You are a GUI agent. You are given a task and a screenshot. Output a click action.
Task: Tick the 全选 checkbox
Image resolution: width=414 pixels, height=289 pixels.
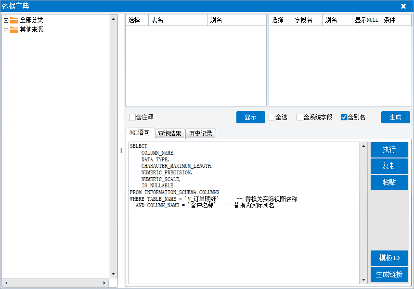click(272, 117)
